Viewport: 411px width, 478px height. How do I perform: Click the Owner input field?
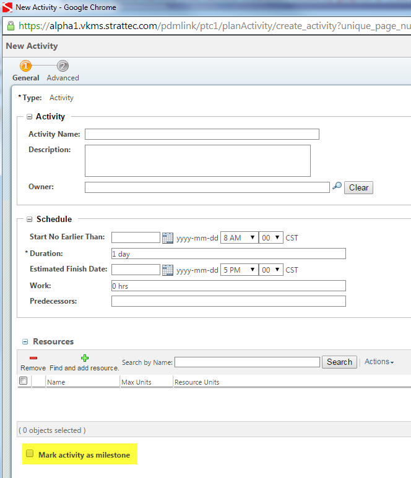point(207,187)
